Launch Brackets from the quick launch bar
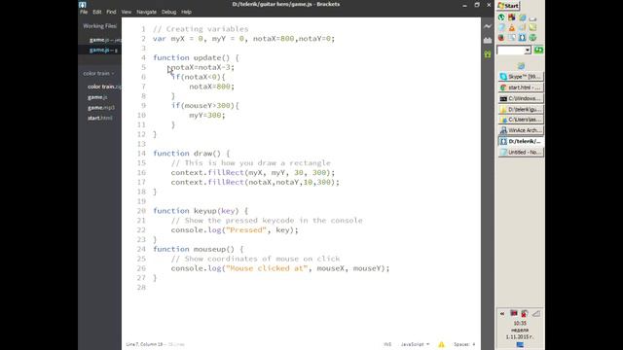 (x=522, y=38)
